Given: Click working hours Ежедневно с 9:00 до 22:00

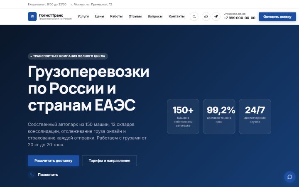Looking at the screenshot, I should click(47, 4).
